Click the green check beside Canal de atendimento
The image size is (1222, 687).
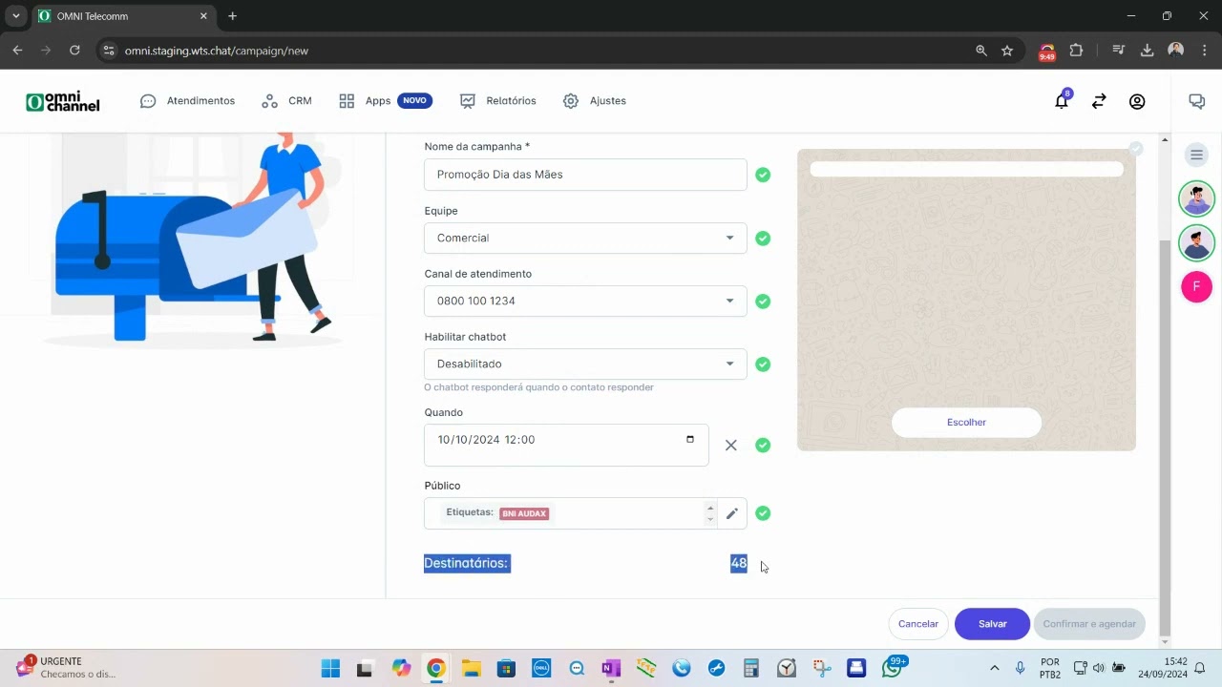click(x=763, y=301)
